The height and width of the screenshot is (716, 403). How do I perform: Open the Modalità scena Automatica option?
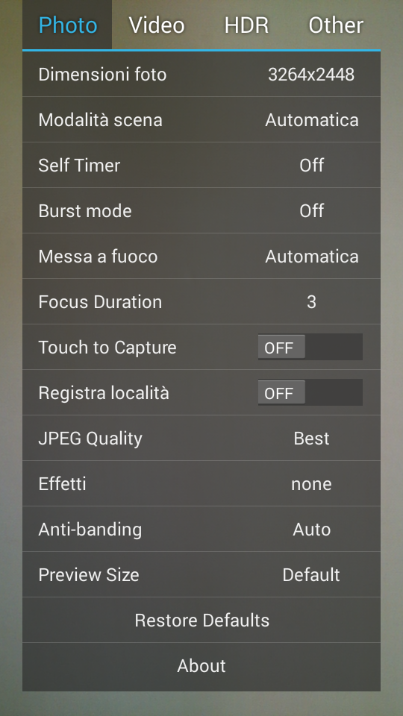[201, 119]
